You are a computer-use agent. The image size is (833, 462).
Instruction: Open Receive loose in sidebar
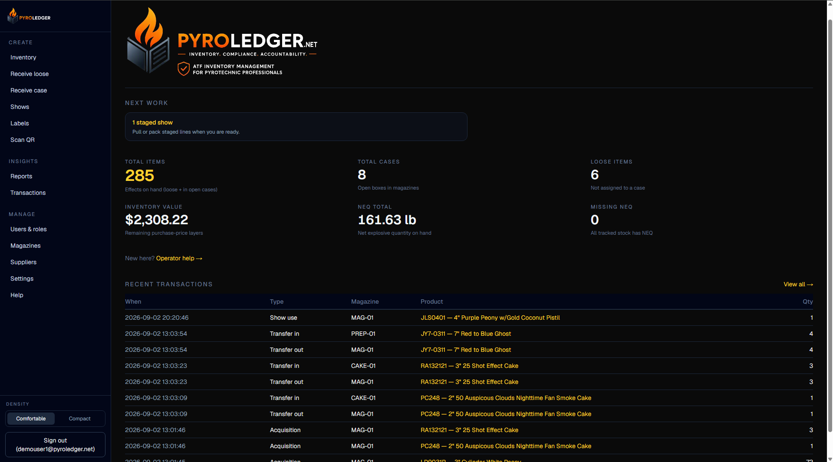30,74
